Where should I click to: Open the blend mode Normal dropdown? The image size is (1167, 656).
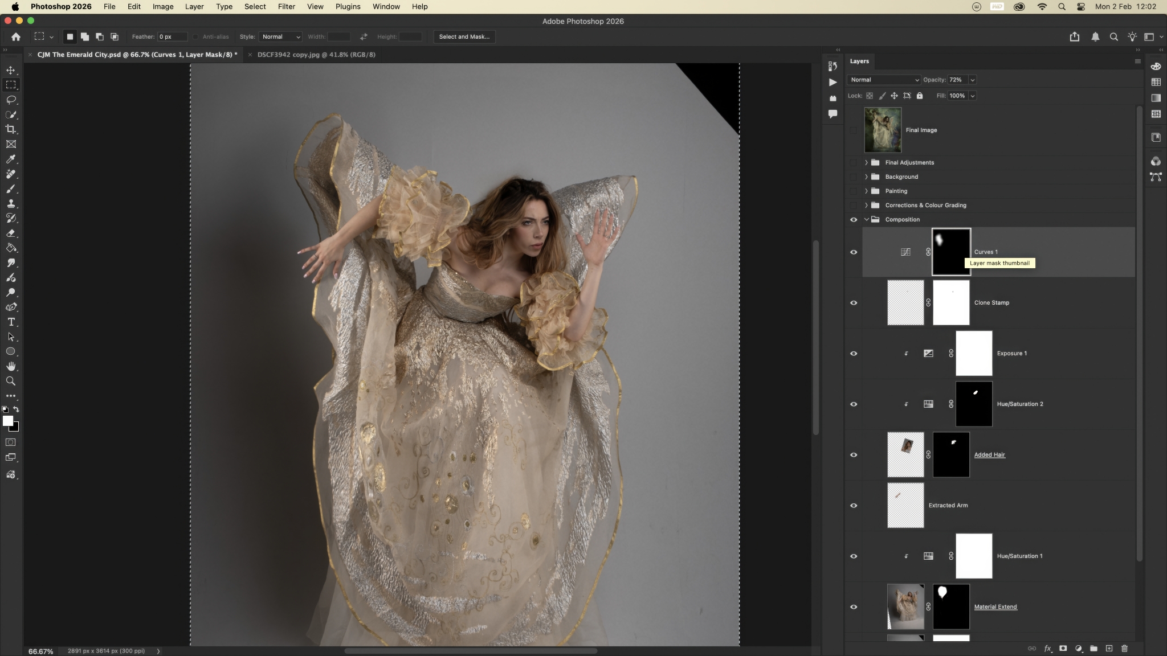(883, 80)
